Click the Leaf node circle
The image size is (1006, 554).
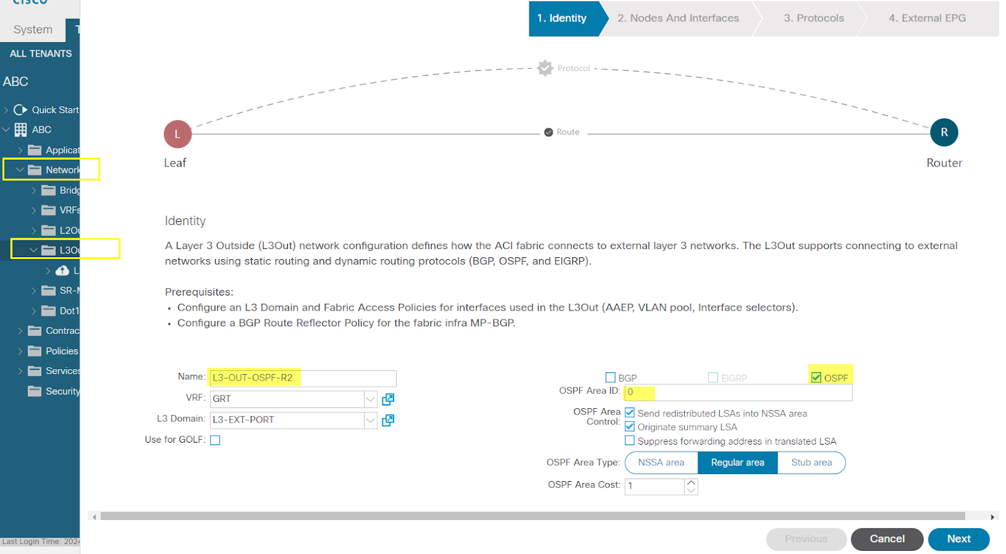[x=177, y=134]
